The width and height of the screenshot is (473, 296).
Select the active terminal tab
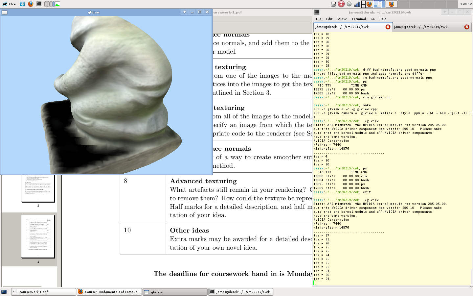tap(352, 27)
